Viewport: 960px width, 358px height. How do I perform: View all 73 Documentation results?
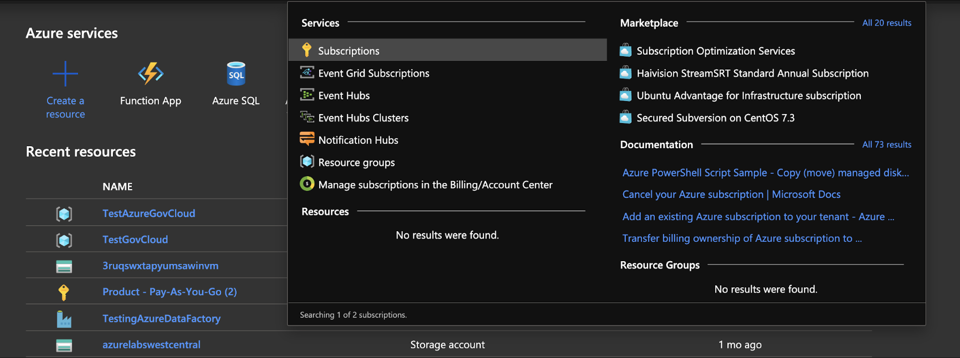886,144
